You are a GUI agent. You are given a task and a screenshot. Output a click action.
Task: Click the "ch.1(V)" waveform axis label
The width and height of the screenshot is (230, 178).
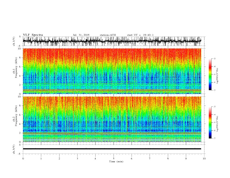point(14,41)
